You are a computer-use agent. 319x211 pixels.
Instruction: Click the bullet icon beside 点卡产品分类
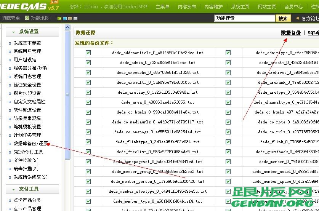10,201
